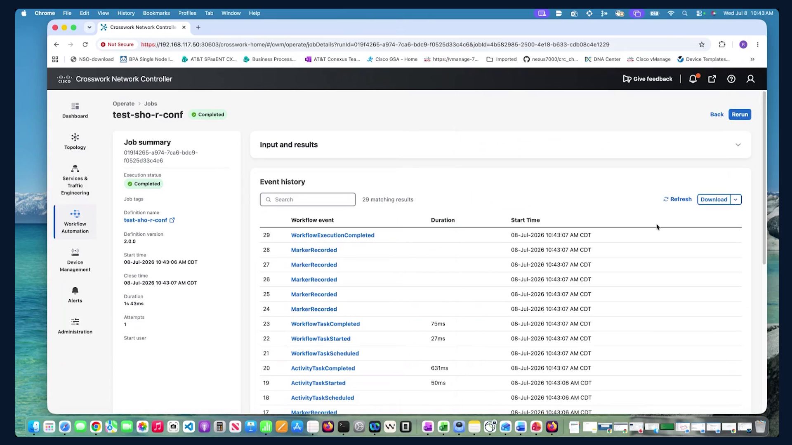Click the Rerun button
The width and height of the screenshot is (792, 445).
click(740, 115)
